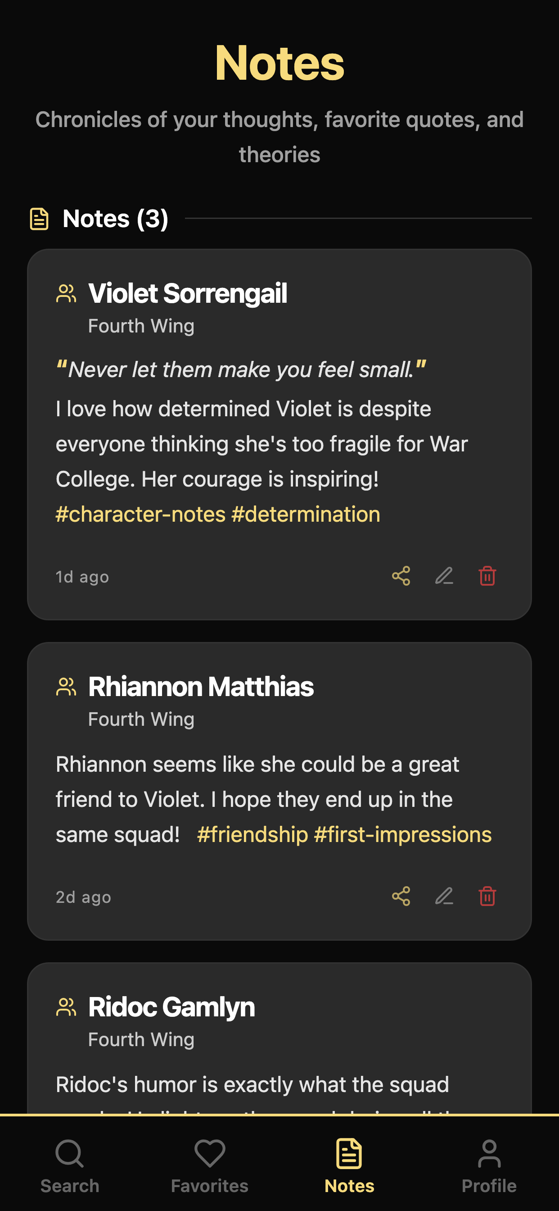Viewport: 559px width, 1211px height.
Task: Open Violet Sorrengail's character page
Action: pos(187,293)
